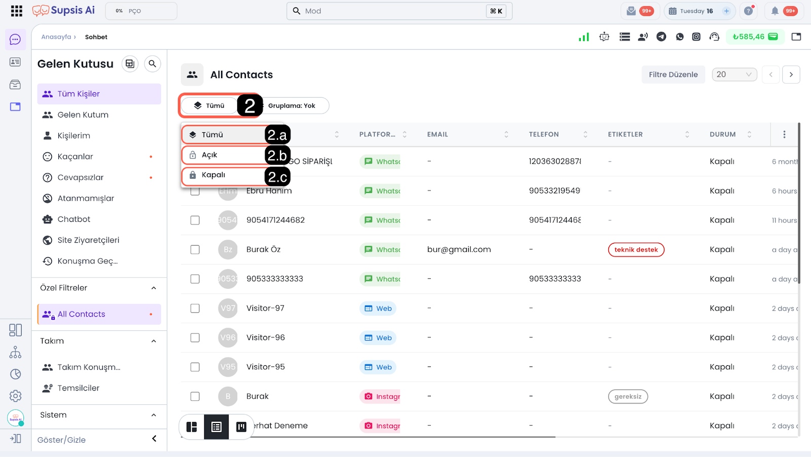
Task: Click the WhatsApp icon in top toolbar
Action: click(x=680, y=36)
